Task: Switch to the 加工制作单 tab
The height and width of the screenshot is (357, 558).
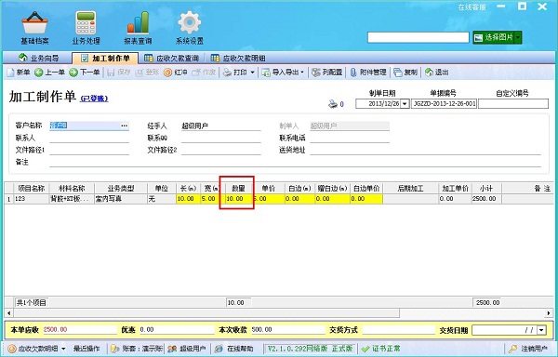Action: 105,58
